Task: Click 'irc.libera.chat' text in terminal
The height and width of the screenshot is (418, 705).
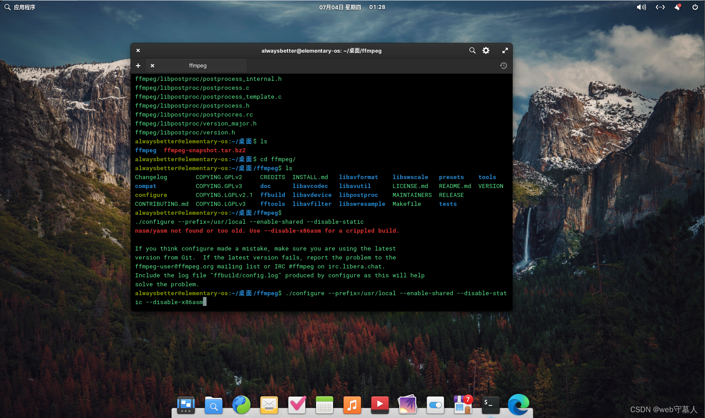Action: pyautogui.click(x=355, y=267)
